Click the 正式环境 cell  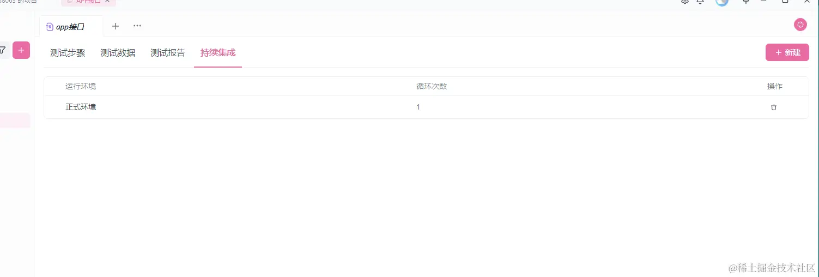(x=81, y=107)
